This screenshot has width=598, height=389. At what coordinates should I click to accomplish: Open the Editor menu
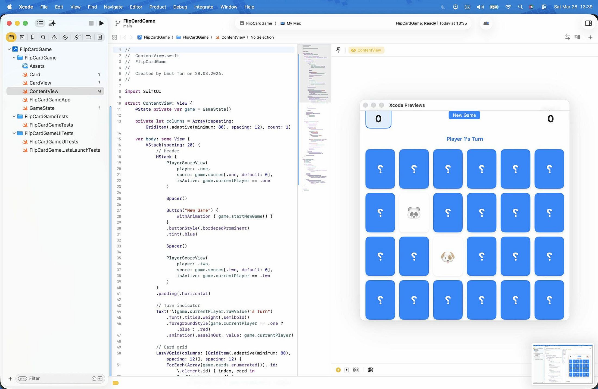[136, 7]
